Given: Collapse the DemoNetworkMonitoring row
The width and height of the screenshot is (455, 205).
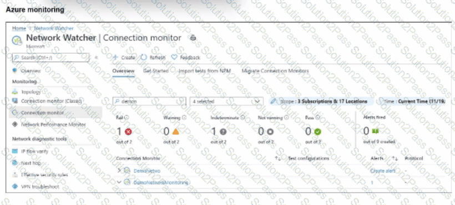Looking at the screenshot, I should click(x=119, y=182).
